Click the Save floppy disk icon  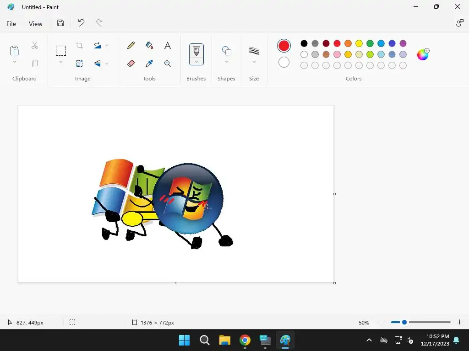tap(60, 23)
